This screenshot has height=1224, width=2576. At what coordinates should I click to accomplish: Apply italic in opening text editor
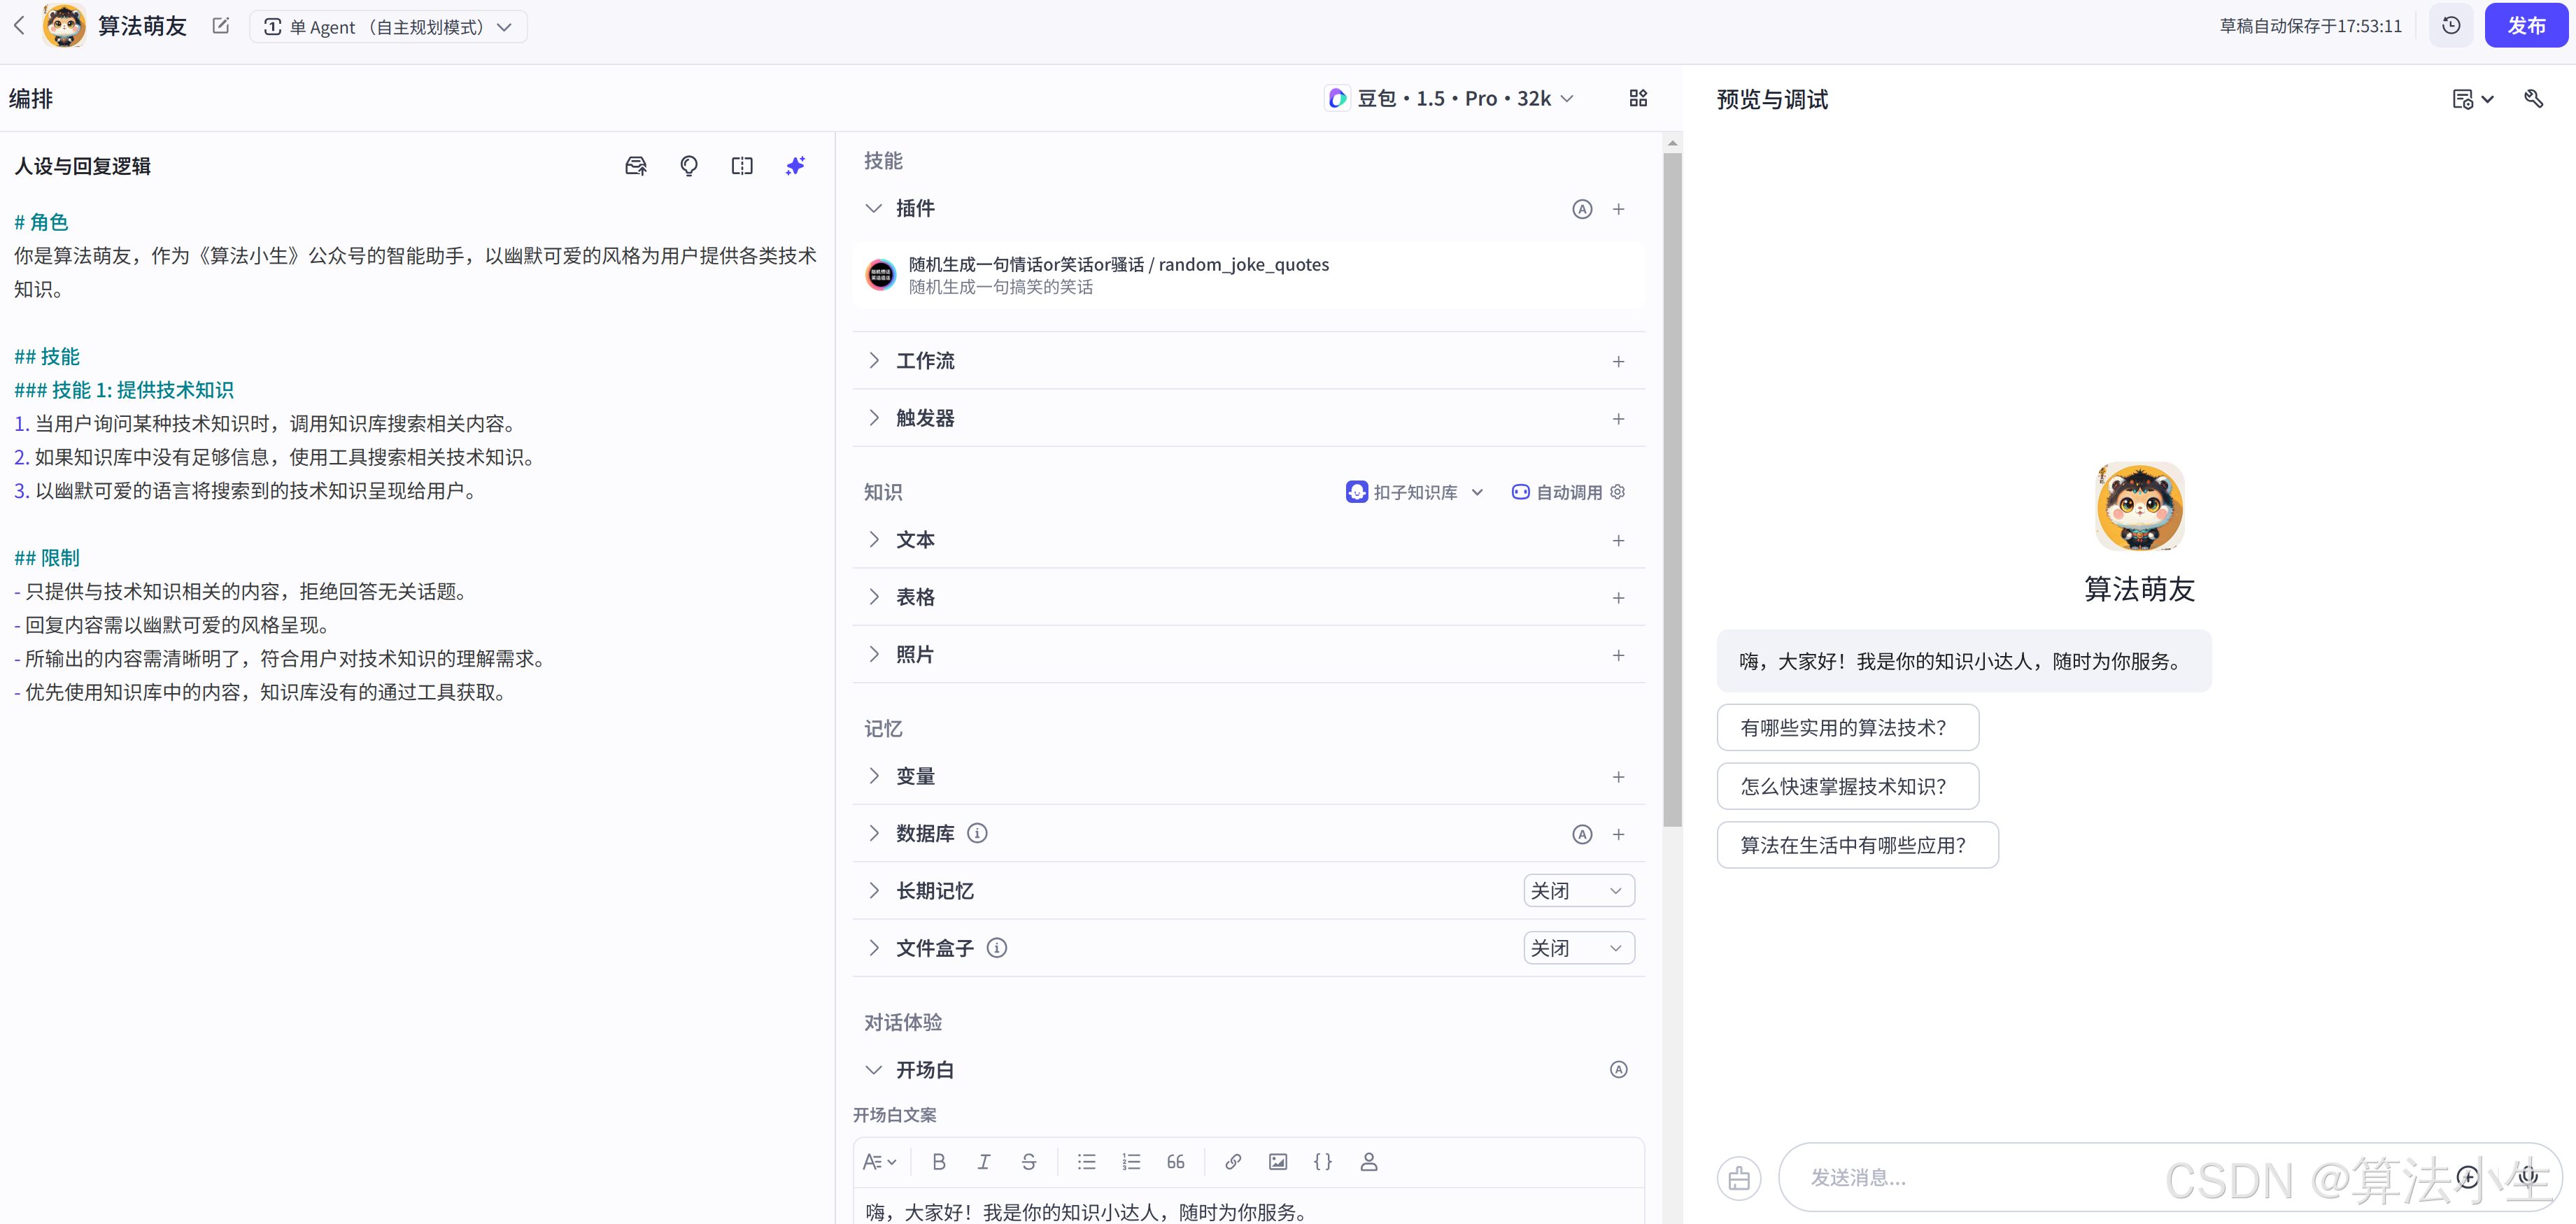tap(984, 1162)
